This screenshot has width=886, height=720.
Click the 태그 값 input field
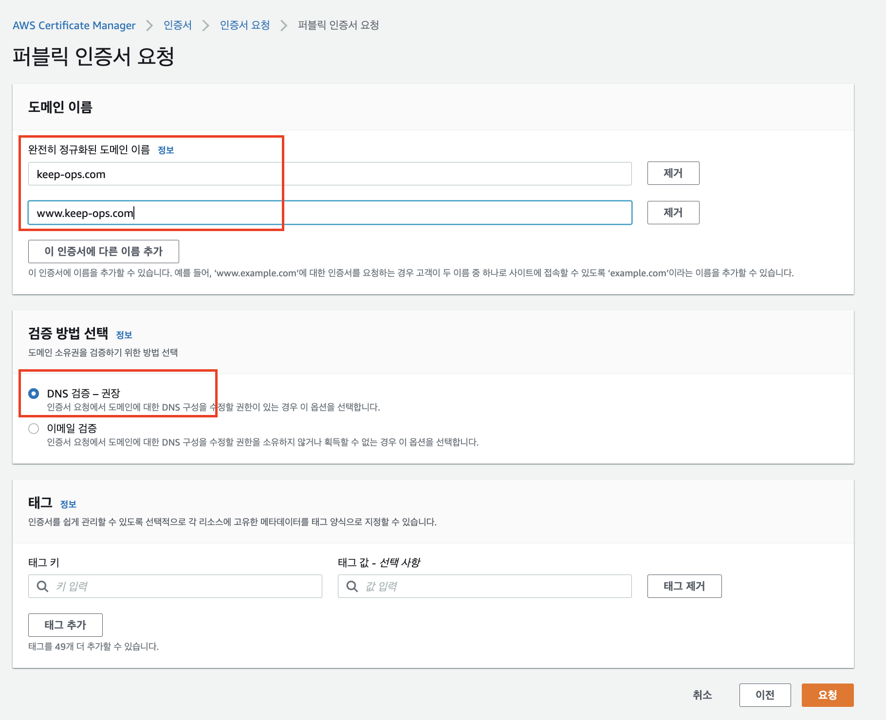coord(485,586)
